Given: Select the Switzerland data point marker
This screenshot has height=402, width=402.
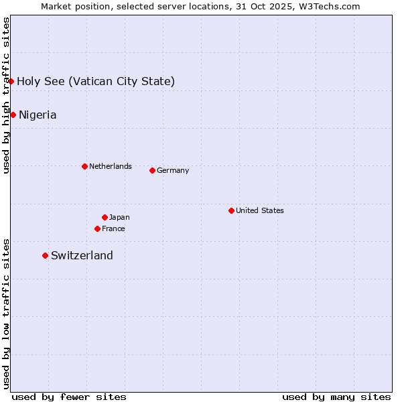Looking at the screenshot, I should click(45, 255).
